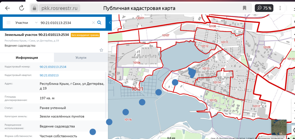The width and height of the screenshot is (295, 139).
Task: Open the Участки search type dropdown
Action: point(26,22)
